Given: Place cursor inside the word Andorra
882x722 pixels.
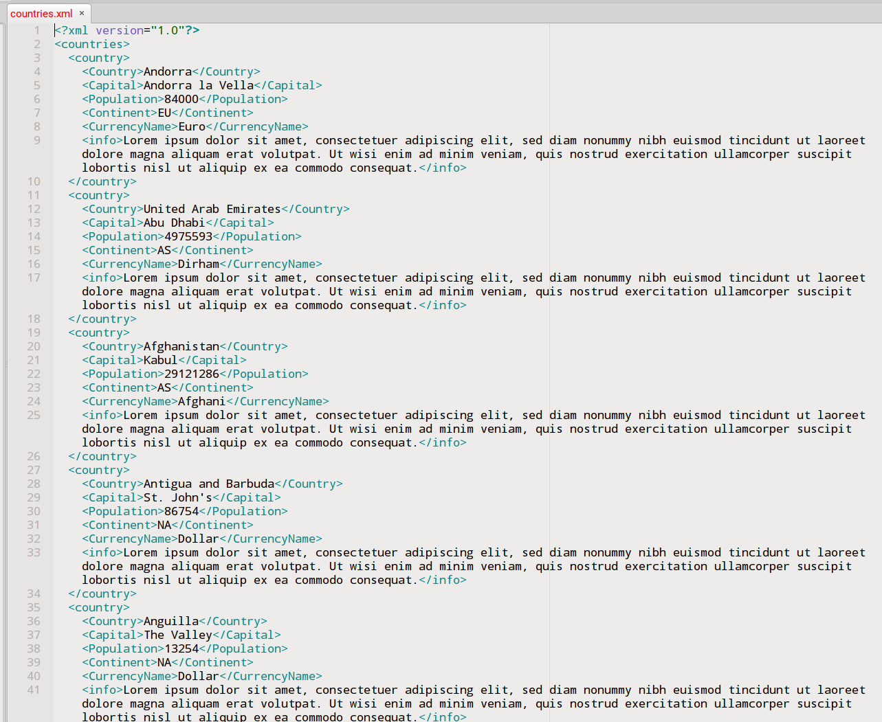Looking at the screenshot, I should click(167, 71).
